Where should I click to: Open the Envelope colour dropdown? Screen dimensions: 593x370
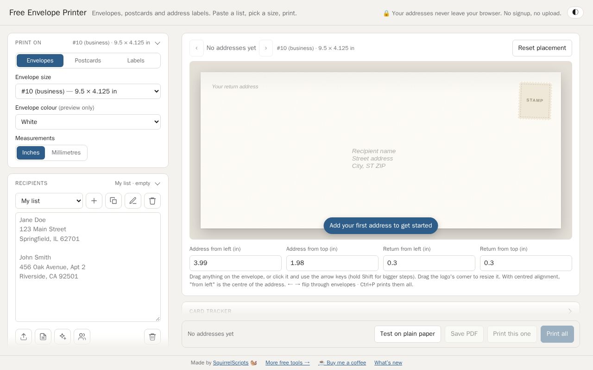[x=88, y=122]
